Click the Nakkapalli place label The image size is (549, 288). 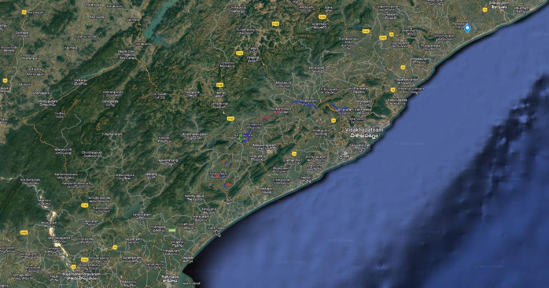point(267,189)
